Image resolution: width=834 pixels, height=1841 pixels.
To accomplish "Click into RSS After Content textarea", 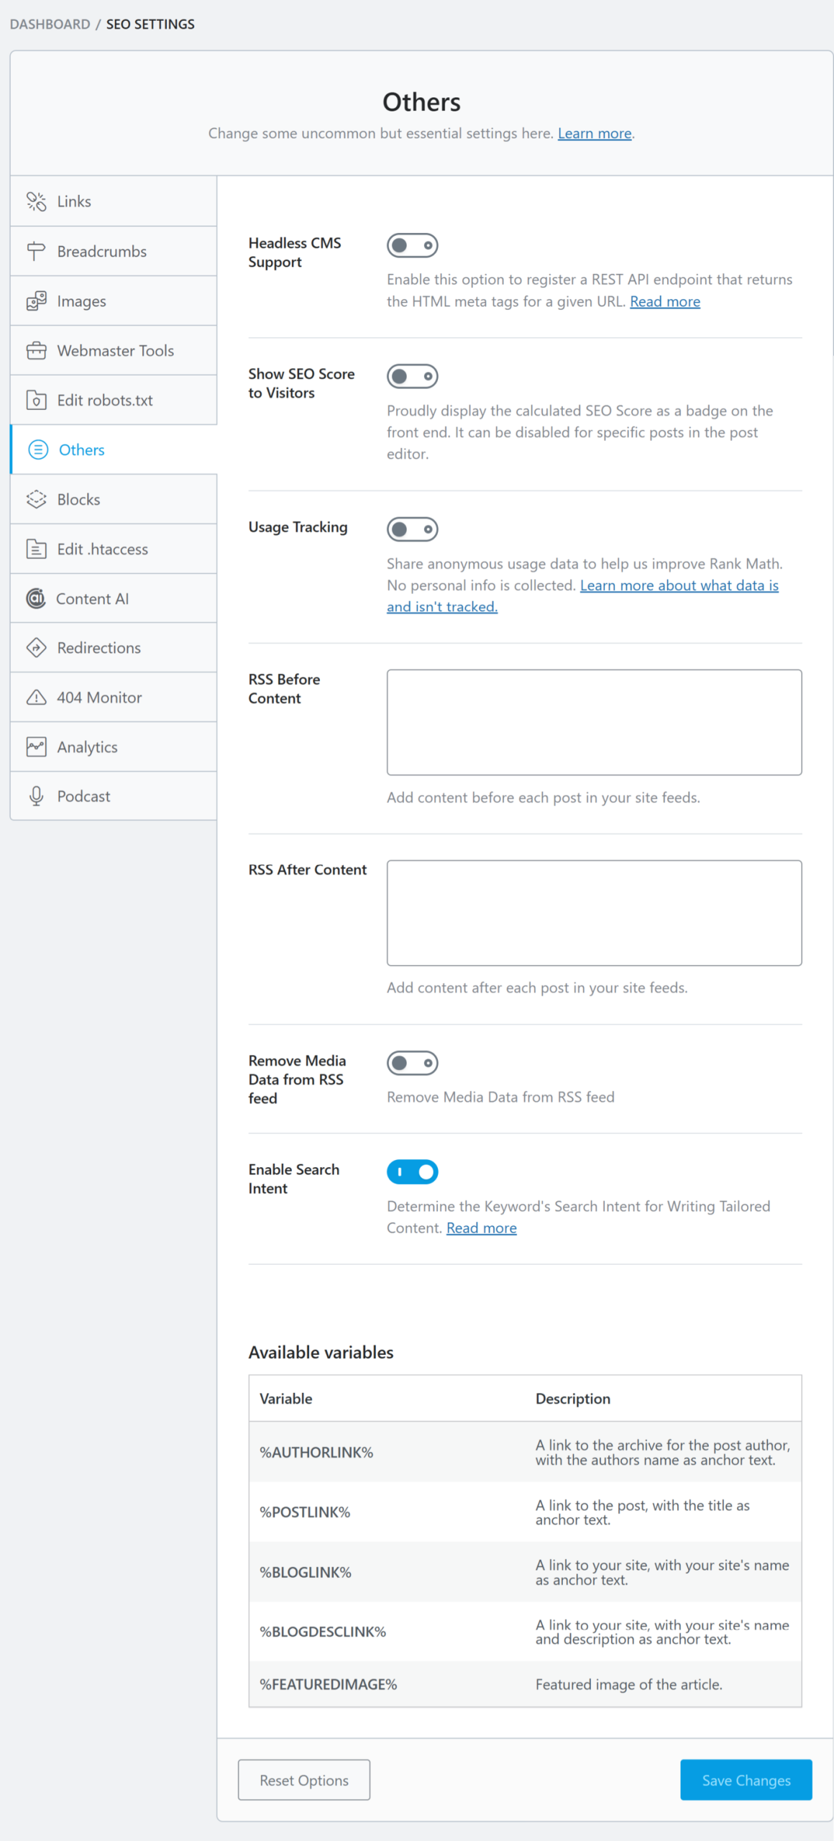I will pos(595,913).
